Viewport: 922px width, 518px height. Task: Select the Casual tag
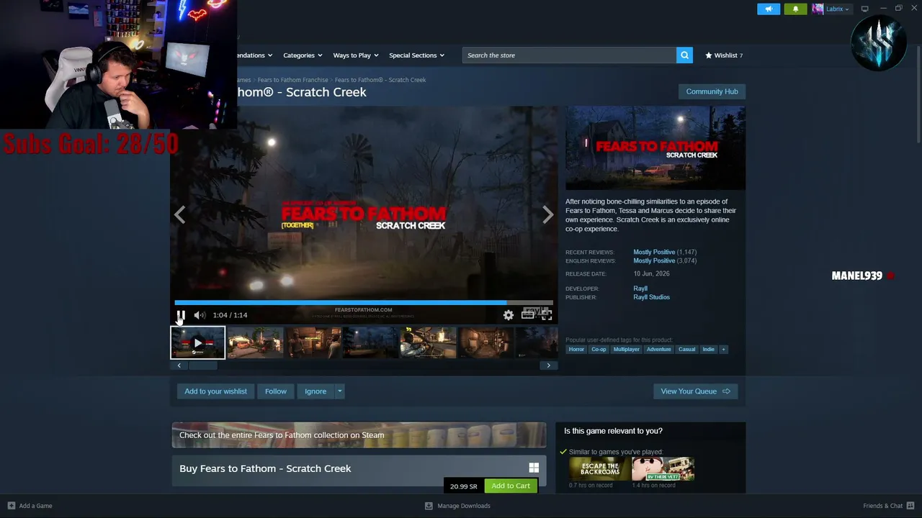(x=687, y=350)
